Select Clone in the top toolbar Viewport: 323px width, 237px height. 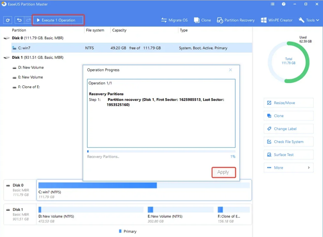(x=202, y=20)
